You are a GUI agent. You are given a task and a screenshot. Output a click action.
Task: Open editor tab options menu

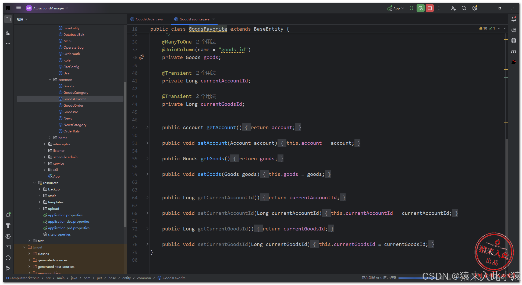coord(503,19)
